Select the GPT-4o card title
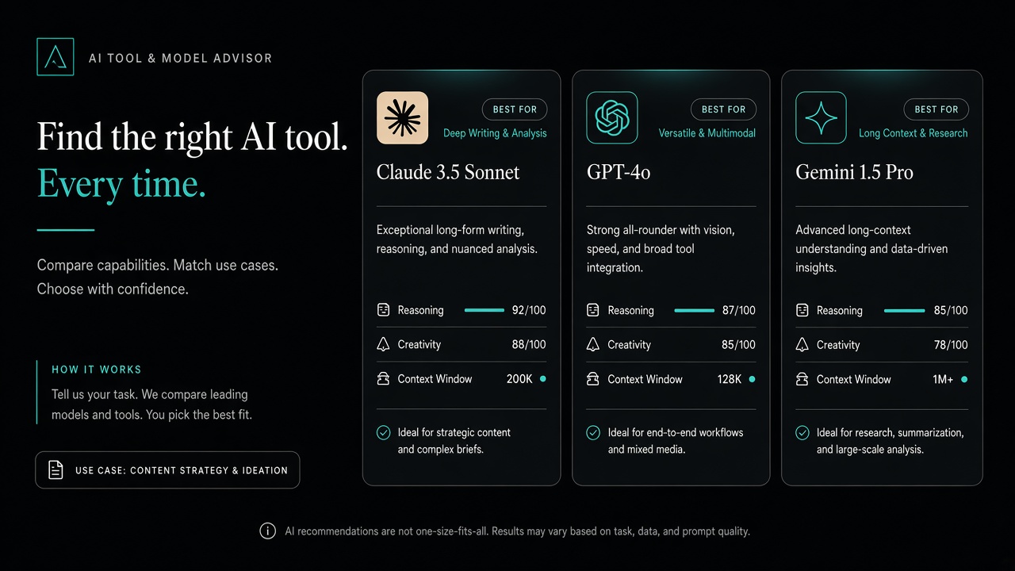Screen dimensions: 1015x571 619,172
